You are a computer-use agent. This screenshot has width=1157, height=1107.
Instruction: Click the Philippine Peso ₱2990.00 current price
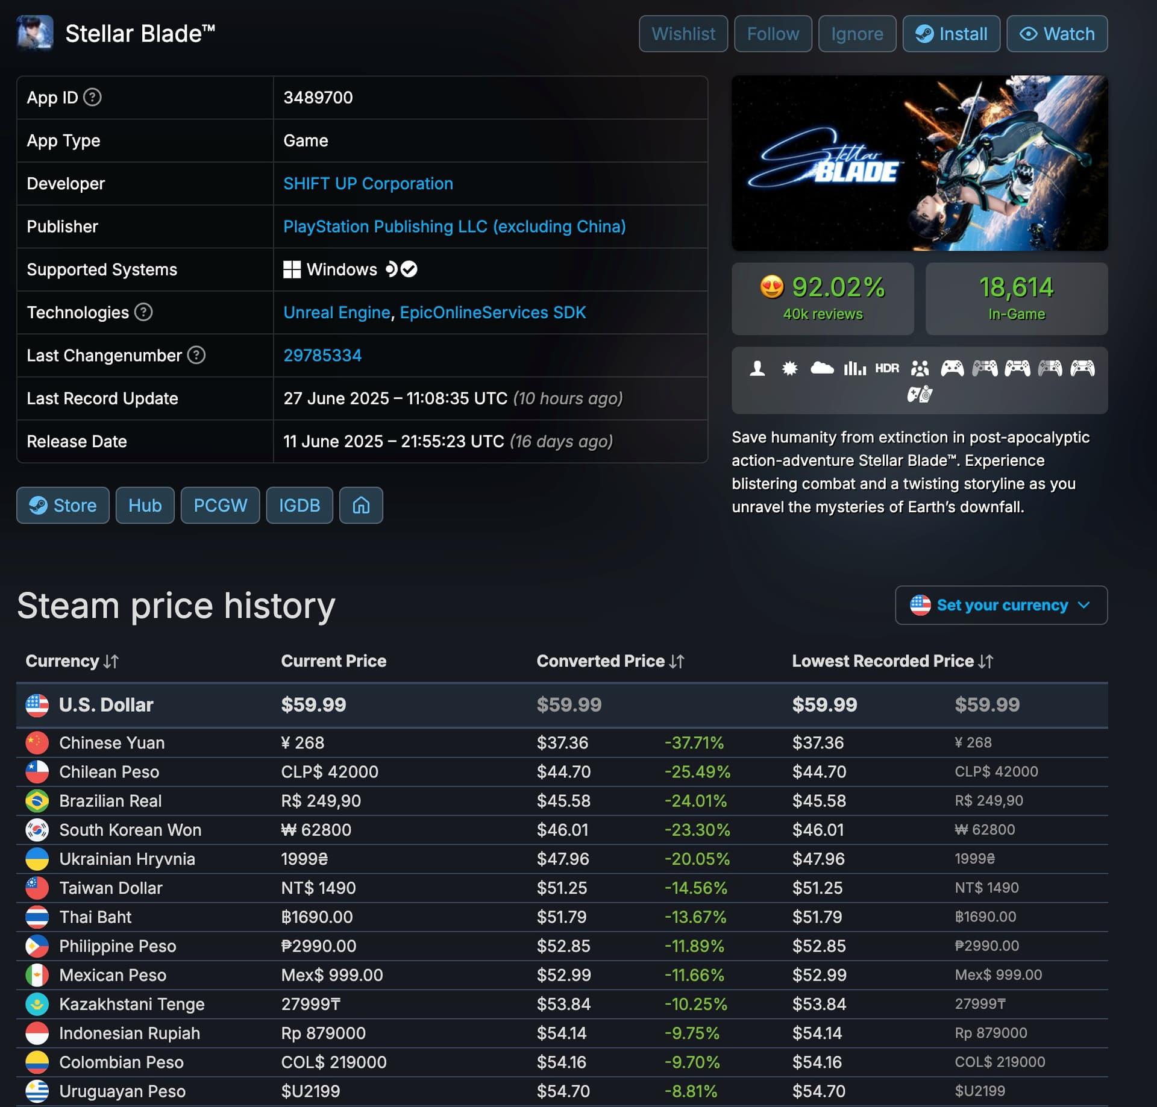319,946
